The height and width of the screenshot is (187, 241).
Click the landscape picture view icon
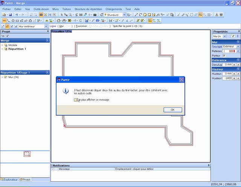46,15
